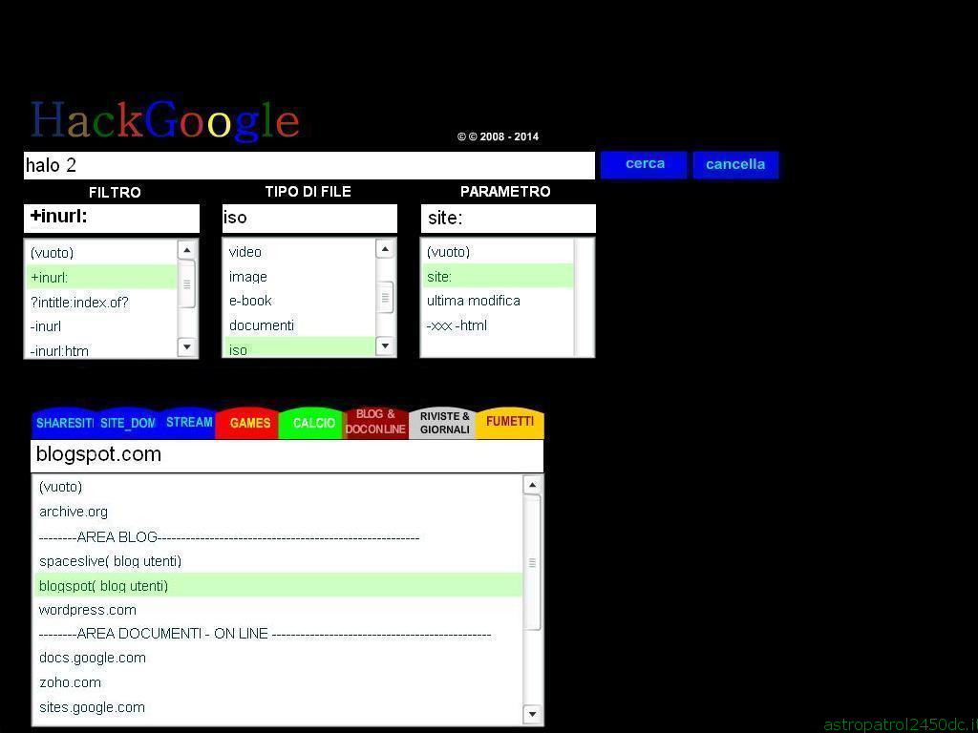Screen dimensions: 978x733
Task: Click TIPO DI FILE list scroll down arrow
Action: pyautogui.click(x=386, y=346)
